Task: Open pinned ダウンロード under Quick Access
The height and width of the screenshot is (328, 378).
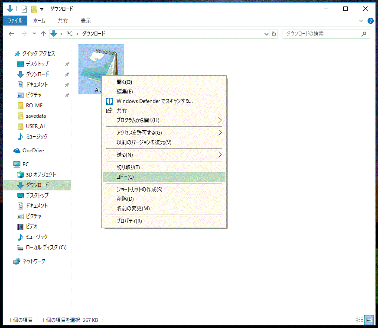Action: [x=37, y=74]
